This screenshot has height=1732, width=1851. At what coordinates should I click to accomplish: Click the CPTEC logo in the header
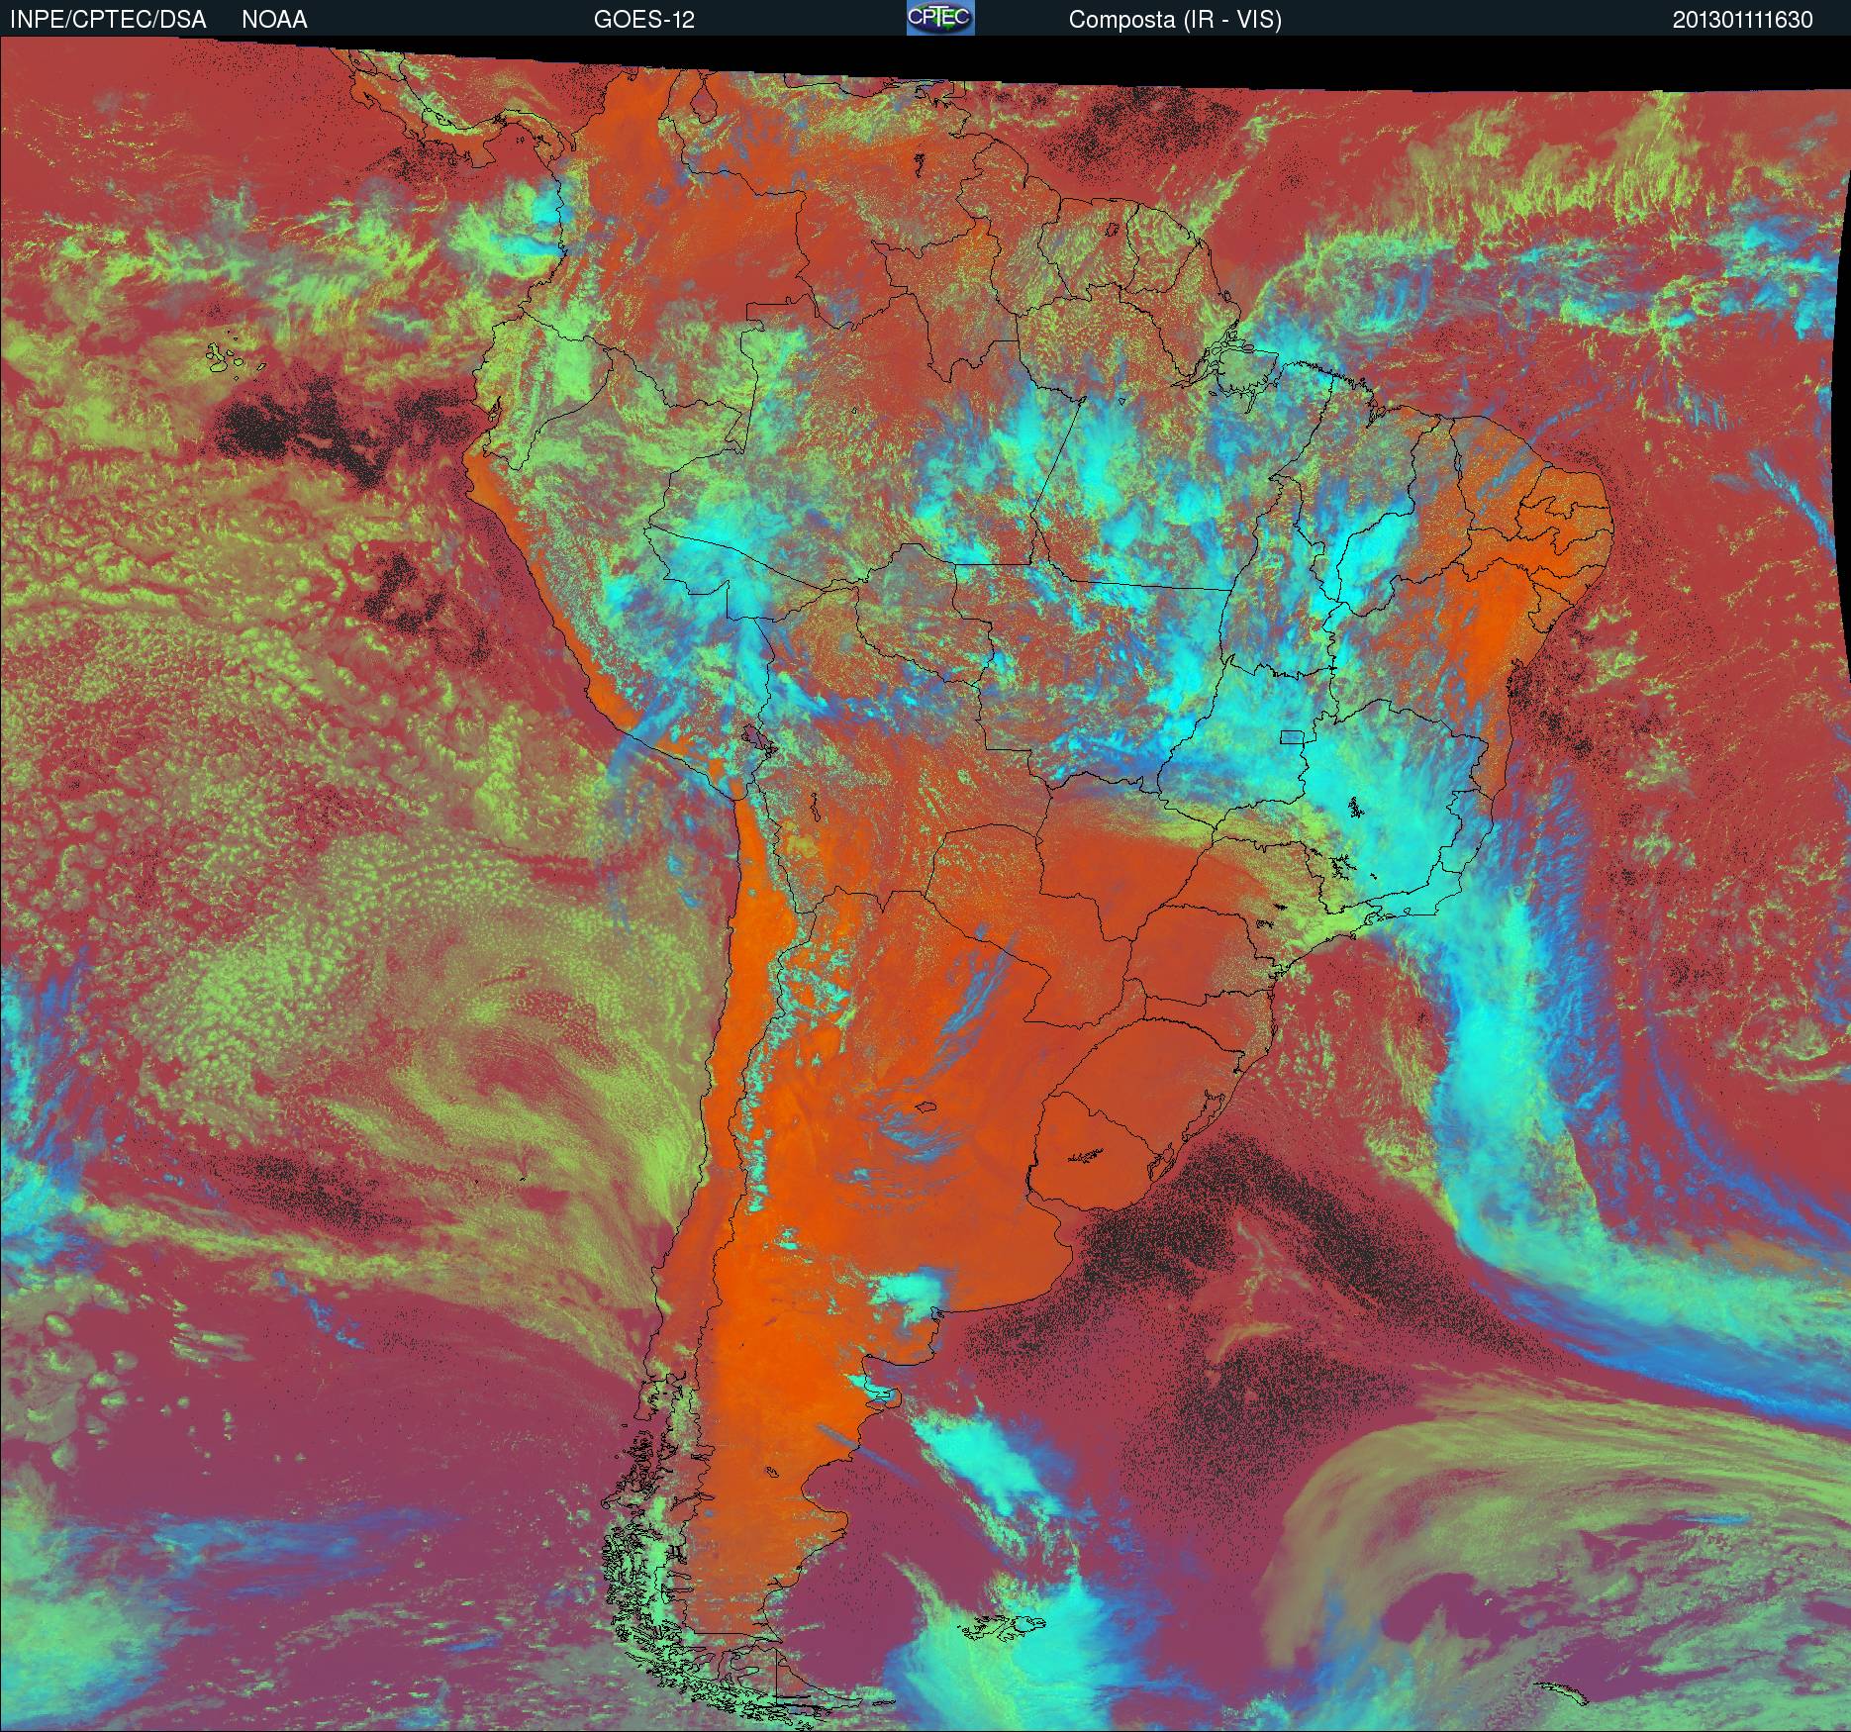pos(939,18)
